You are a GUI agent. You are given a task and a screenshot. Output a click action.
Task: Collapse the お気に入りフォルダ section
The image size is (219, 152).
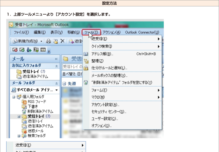pyautogui.click(x=57, y=66)
